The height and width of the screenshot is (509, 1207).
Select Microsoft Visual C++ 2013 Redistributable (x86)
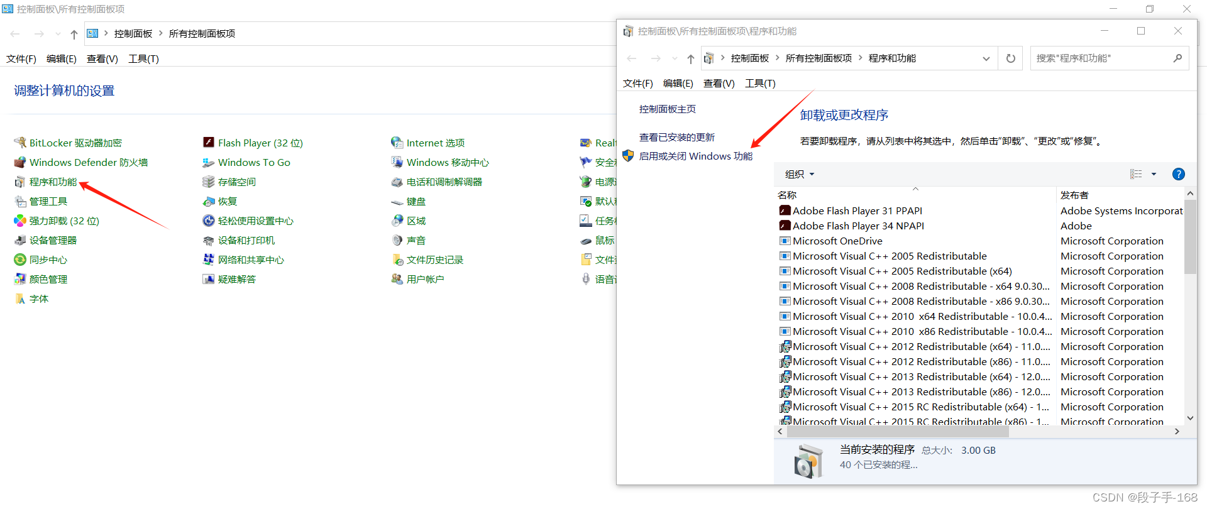coord(915,392)
